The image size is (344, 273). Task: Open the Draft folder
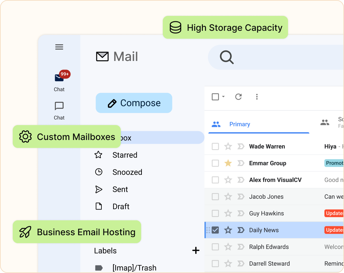pos(112,206)
